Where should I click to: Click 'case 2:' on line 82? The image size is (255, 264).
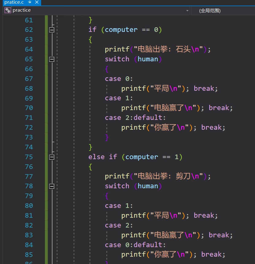tap(119, 225)
